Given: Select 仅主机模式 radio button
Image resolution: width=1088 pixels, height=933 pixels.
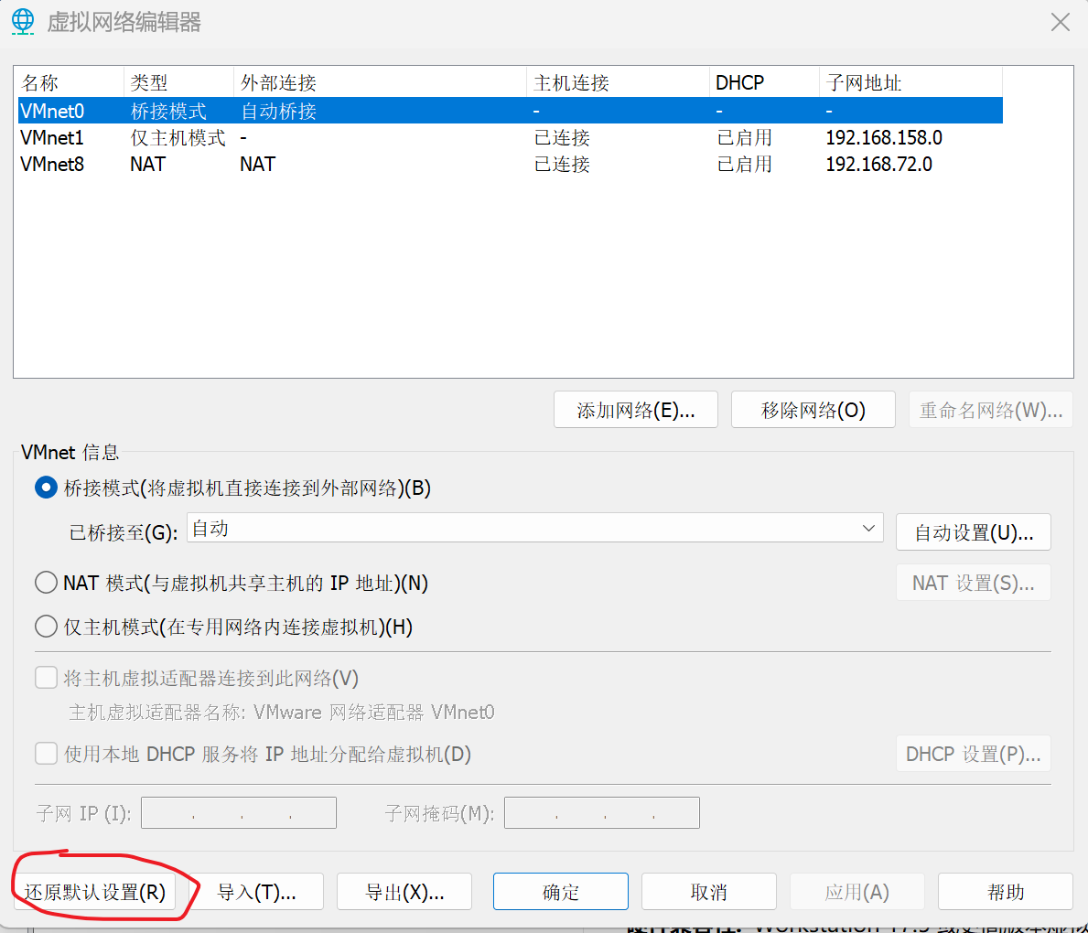Looking at the screenshot, I should [x=46, y=627].
